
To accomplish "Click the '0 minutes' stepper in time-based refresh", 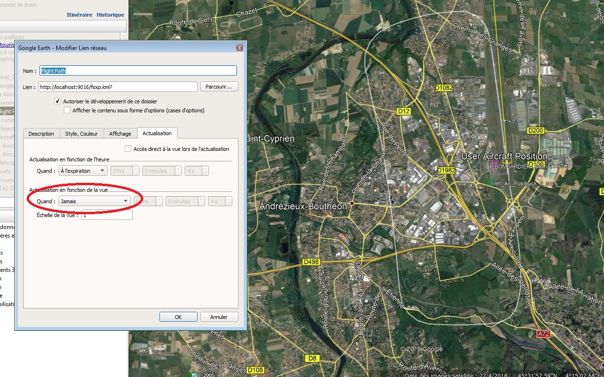I will (162, 171).
